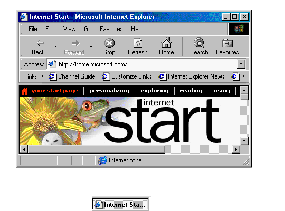The width and height of the screenshot is (285, 211).
Task: Select the personalizing tab on page
Action: point(109,91)
